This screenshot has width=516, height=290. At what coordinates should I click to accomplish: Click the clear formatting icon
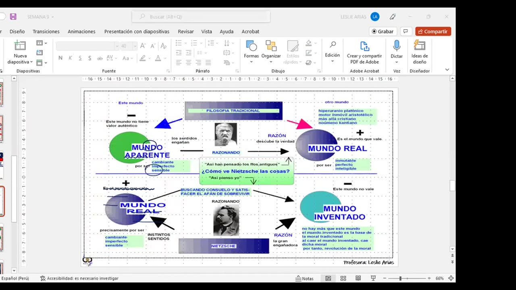(163, 46)
